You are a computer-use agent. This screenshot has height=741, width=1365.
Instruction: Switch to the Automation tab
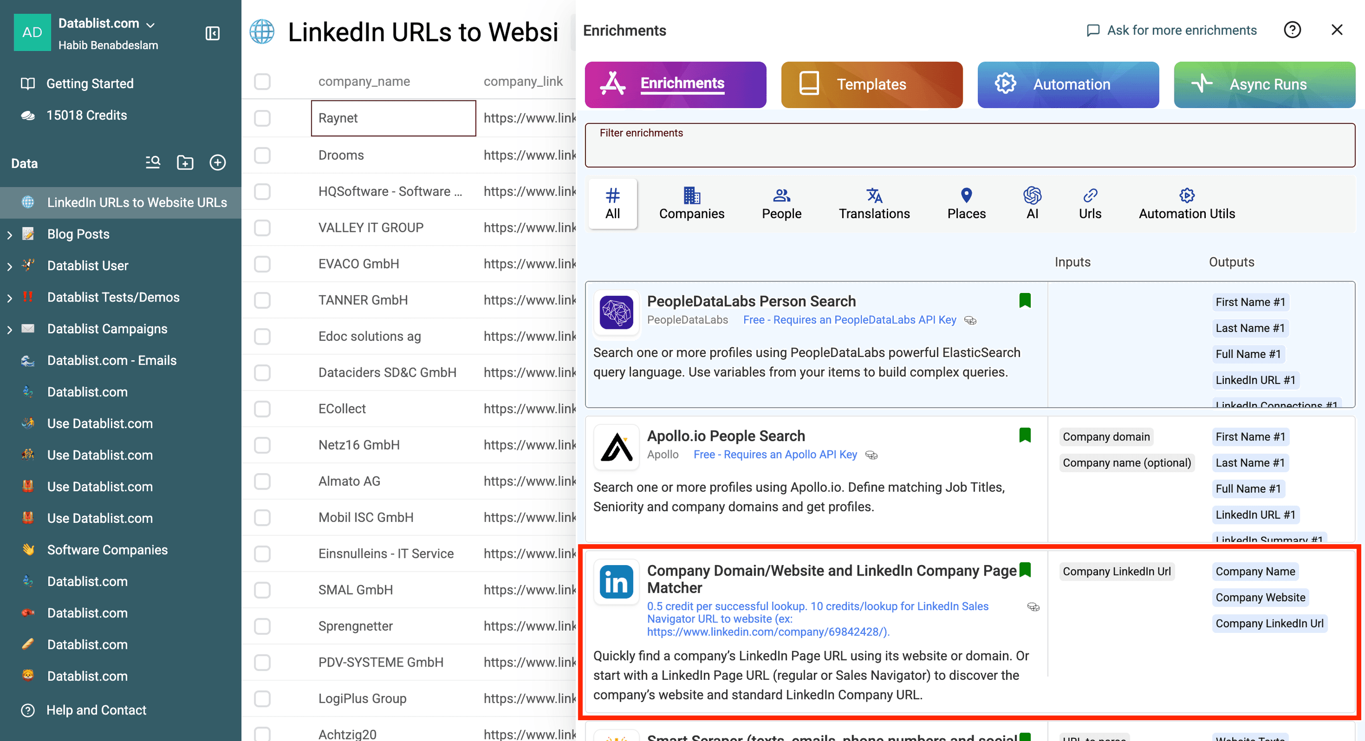tap(1068, 84)
